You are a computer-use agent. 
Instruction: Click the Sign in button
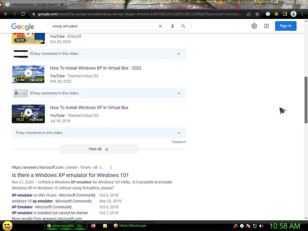click(x=286, y=26)
